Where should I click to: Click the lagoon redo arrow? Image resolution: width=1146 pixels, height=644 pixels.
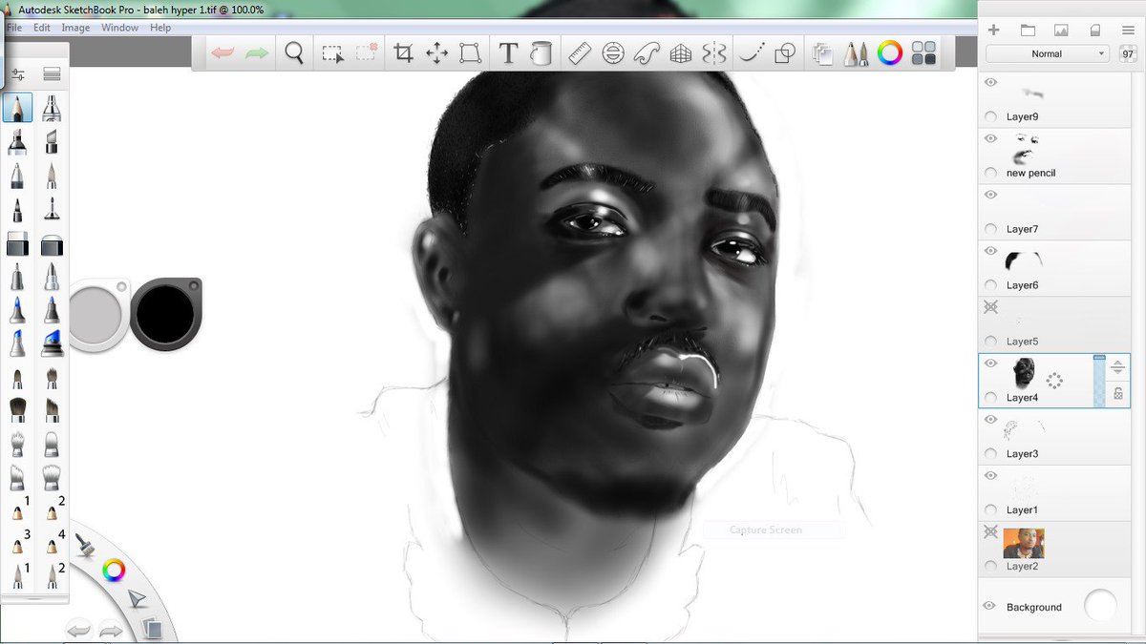[111, 630]
